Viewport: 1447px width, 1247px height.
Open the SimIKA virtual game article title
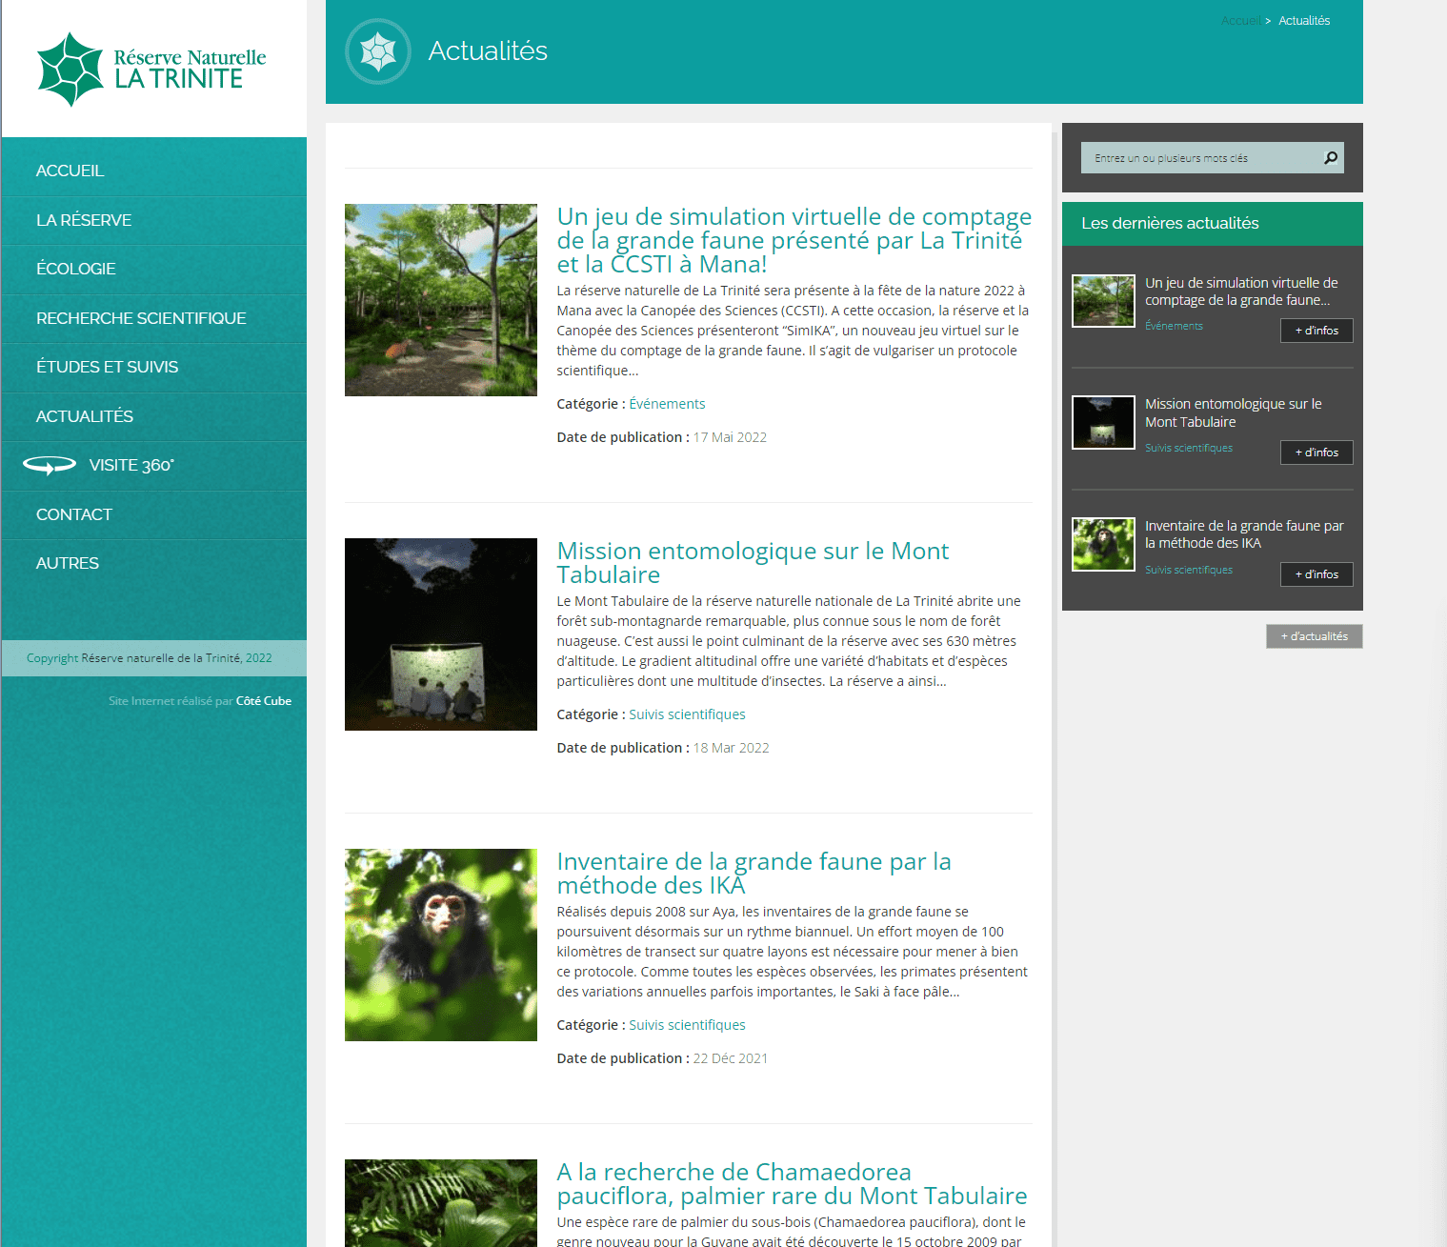pos(794,240)
